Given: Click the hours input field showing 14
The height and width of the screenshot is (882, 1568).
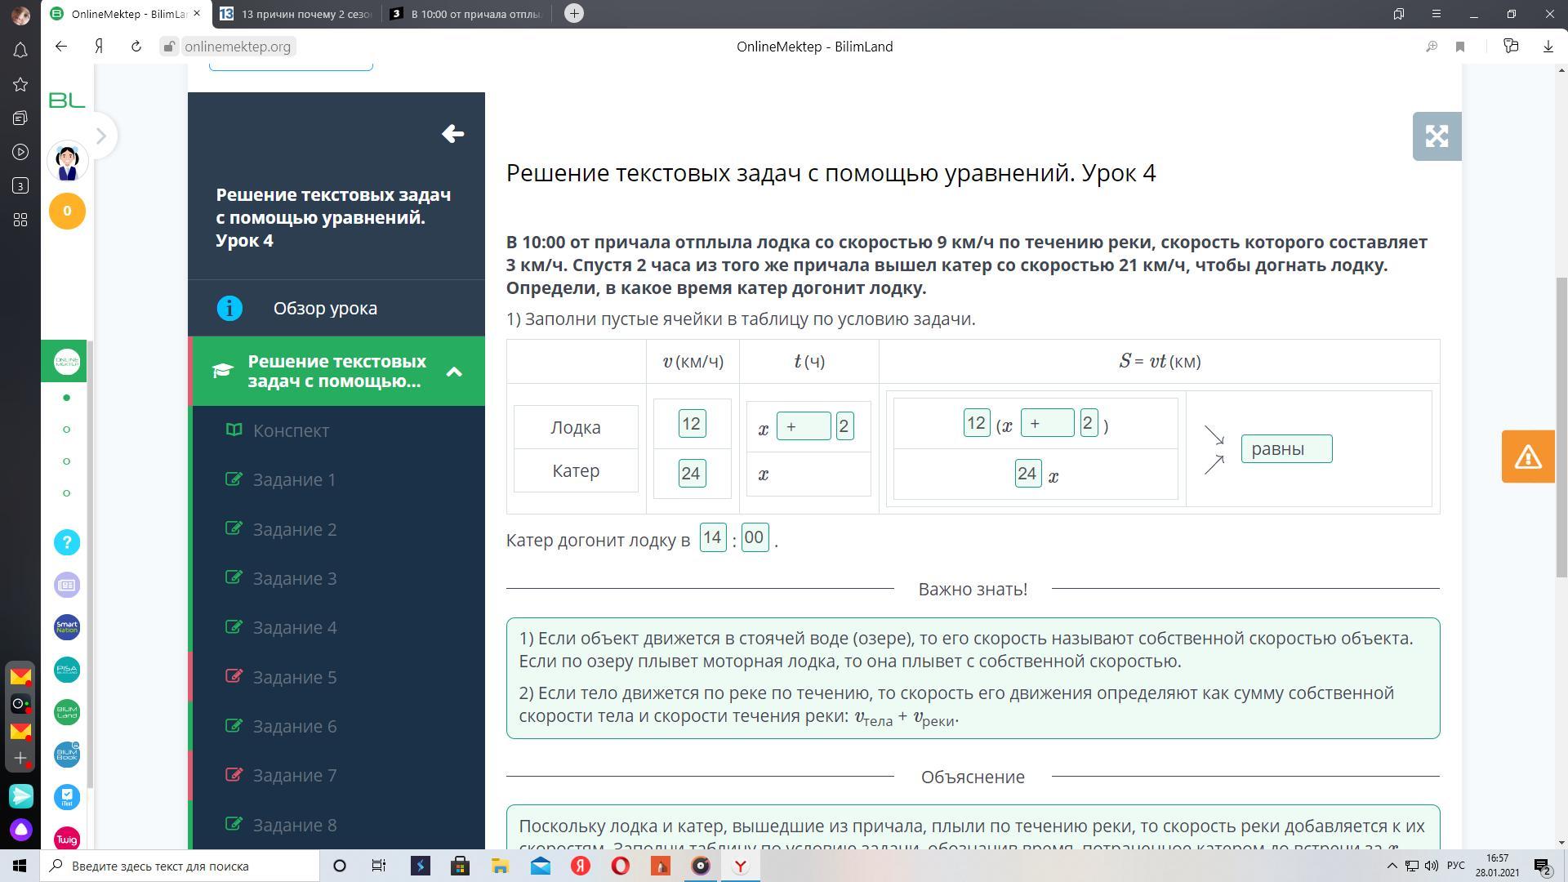Looking at the screenshot, I should [712, 537].
